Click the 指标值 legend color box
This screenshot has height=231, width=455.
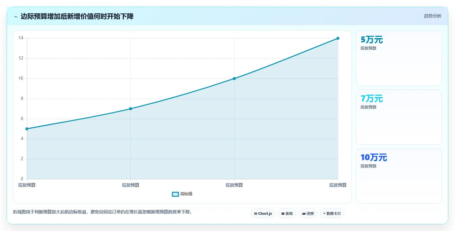[175, 194]
